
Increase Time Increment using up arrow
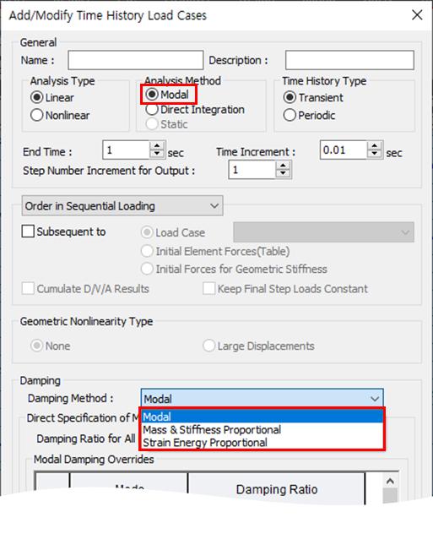(x=375, y=146)
